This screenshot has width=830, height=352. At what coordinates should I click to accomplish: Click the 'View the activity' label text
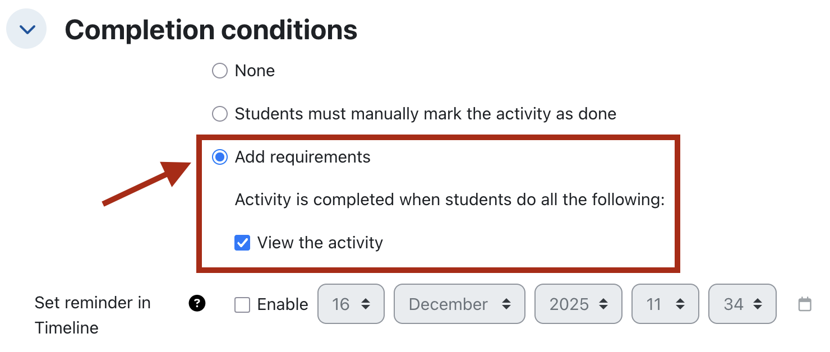(x=320, y=243)
